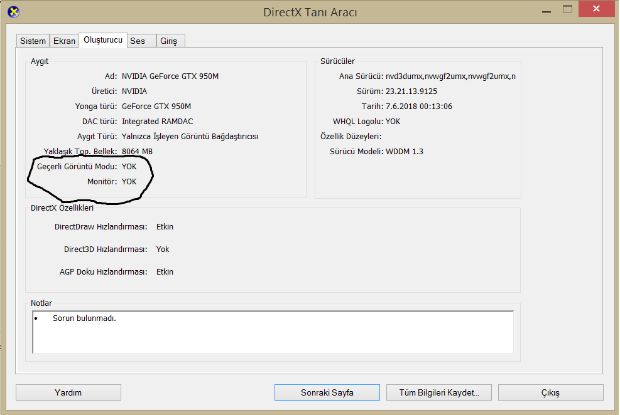Click the 'Notlar' group label
Image resolution: width=620 pixels, height=415 pixels.
click(41, 303)
